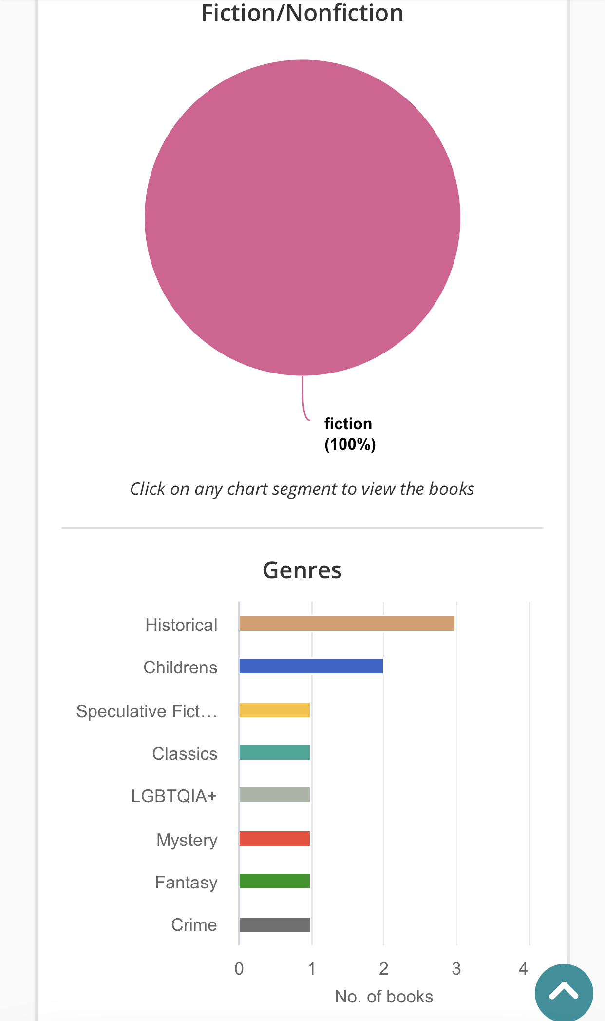Click the red Mystery genre bar
605x1021 pixels.
[274, 839]
